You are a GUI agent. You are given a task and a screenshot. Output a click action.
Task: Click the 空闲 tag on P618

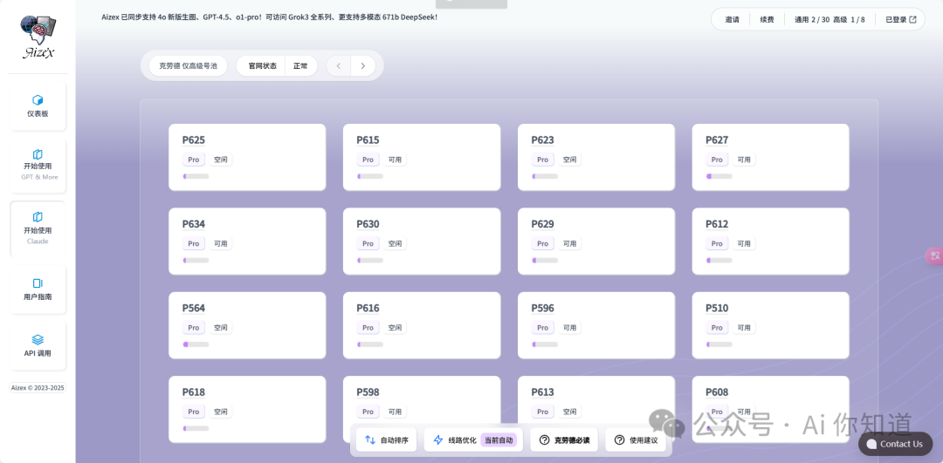tap(221, 412)
